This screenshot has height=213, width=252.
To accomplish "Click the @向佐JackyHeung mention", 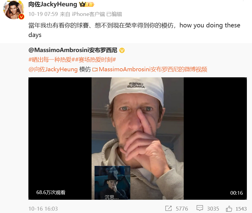I will [53, 69].
